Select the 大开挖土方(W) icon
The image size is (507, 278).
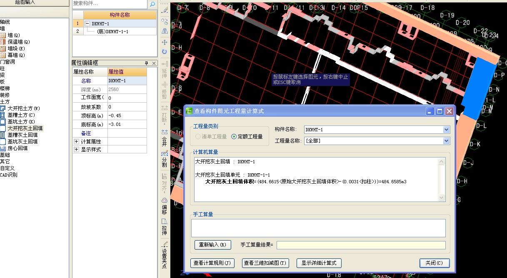tap(3, 108)
